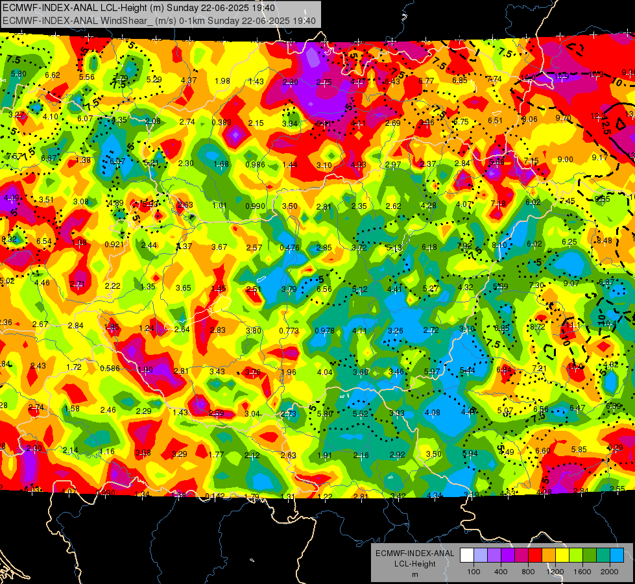This screenshot has width=635, height=584.
Task: Click the wind shear value 5.52
Action: click(361, 414)
